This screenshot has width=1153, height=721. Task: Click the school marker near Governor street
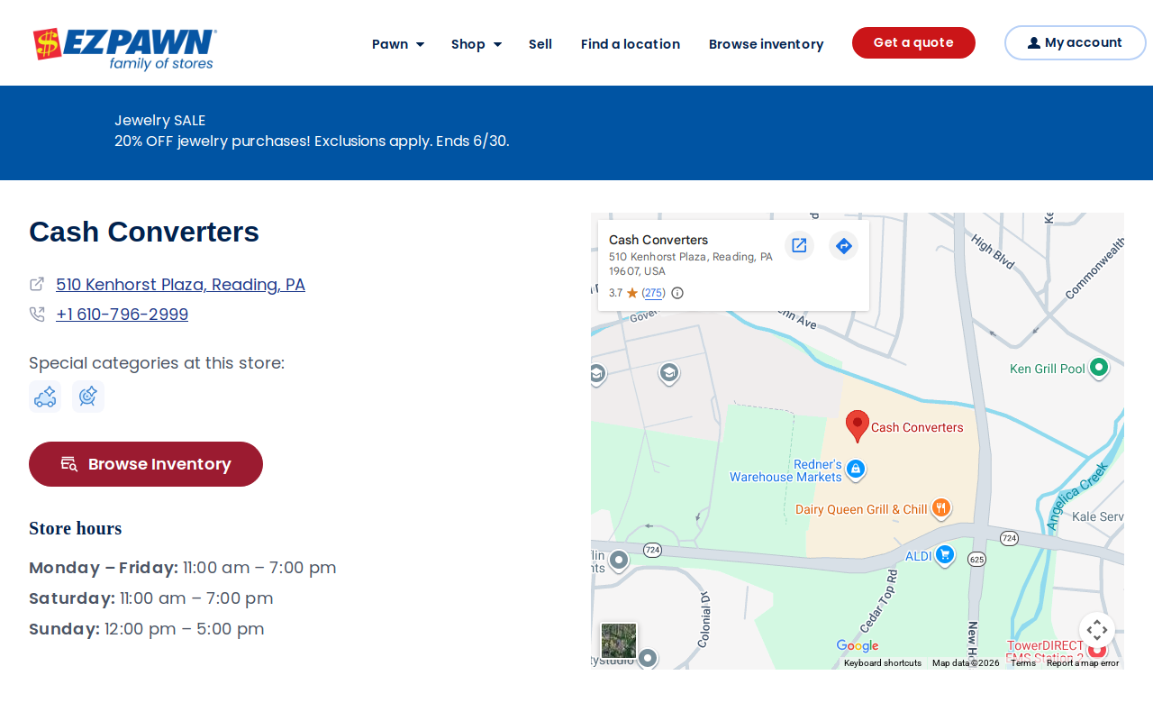(668, 373)
